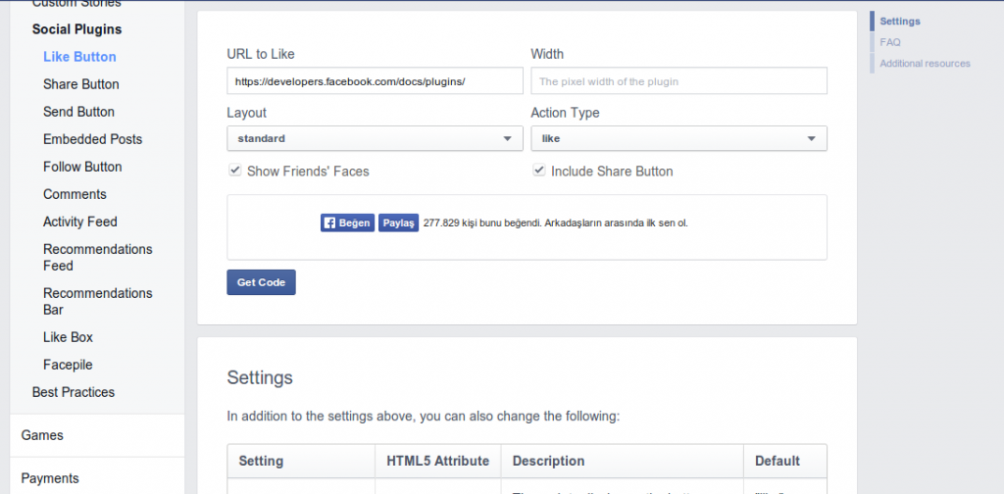Click the Settings section heading
This screenshot has width=1004, height=494.
(260, 377)
